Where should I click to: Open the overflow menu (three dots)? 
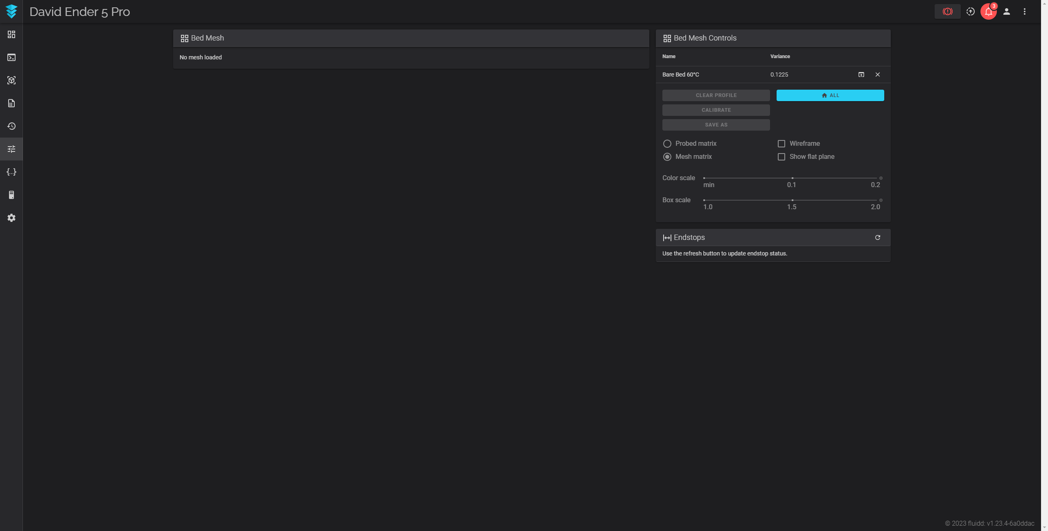(x=1025, y=11)
